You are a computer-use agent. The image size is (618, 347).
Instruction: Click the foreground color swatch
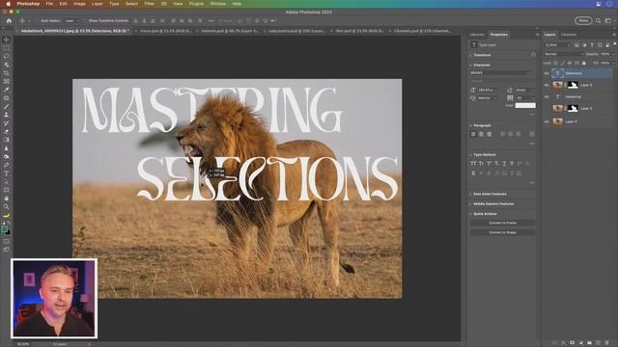[x=4, y=229]
